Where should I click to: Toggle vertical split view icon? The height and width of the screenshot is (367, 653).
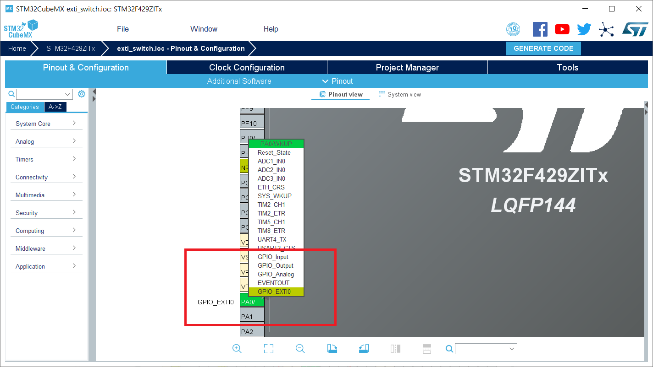[395, 349]
